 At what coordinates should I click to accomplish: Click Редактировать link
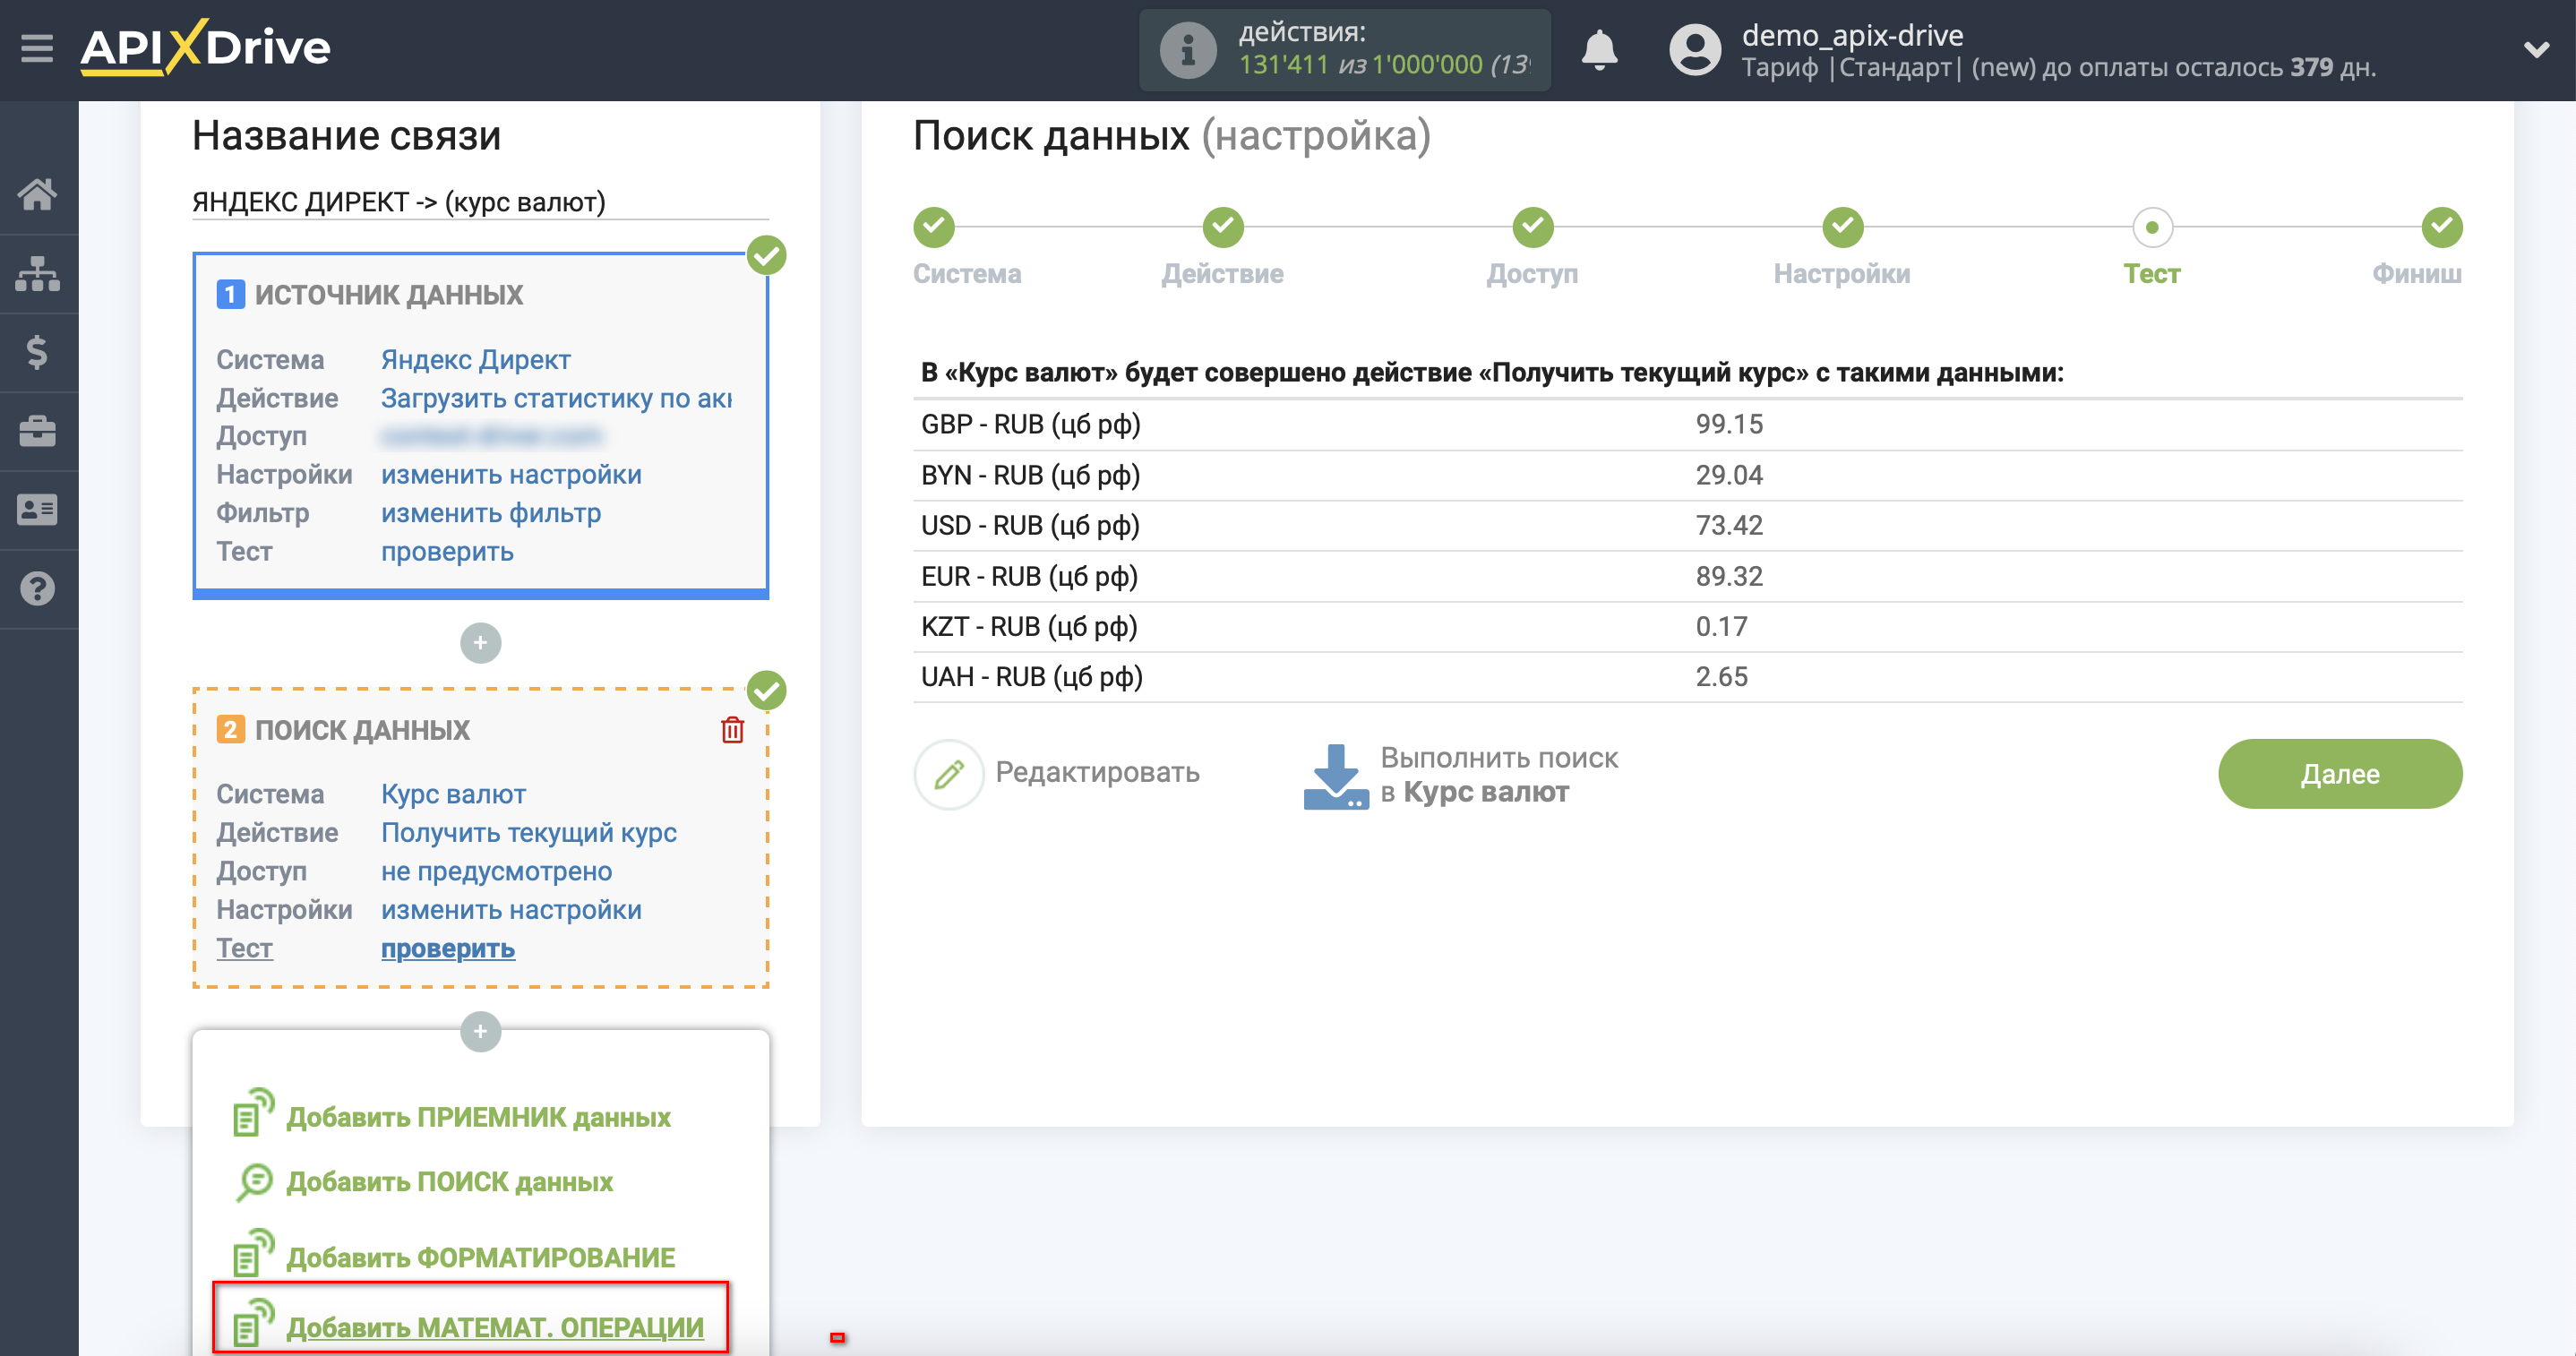[1096, 773]
